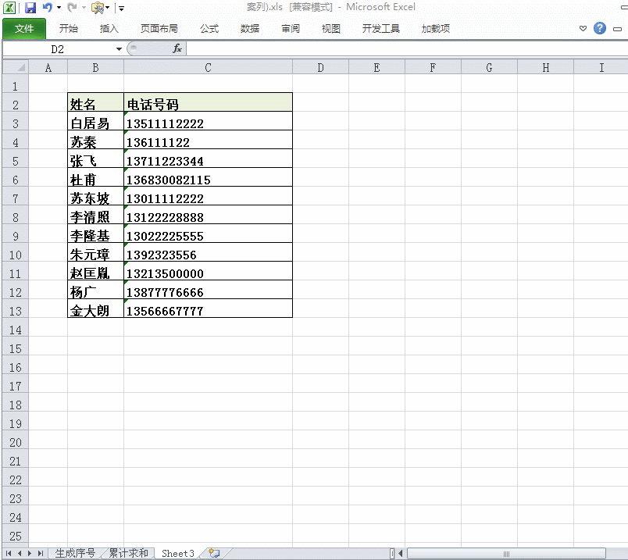Open the 文件 menu tab
Viewport: 628px width, 560px height.
[x=24, y=29]
